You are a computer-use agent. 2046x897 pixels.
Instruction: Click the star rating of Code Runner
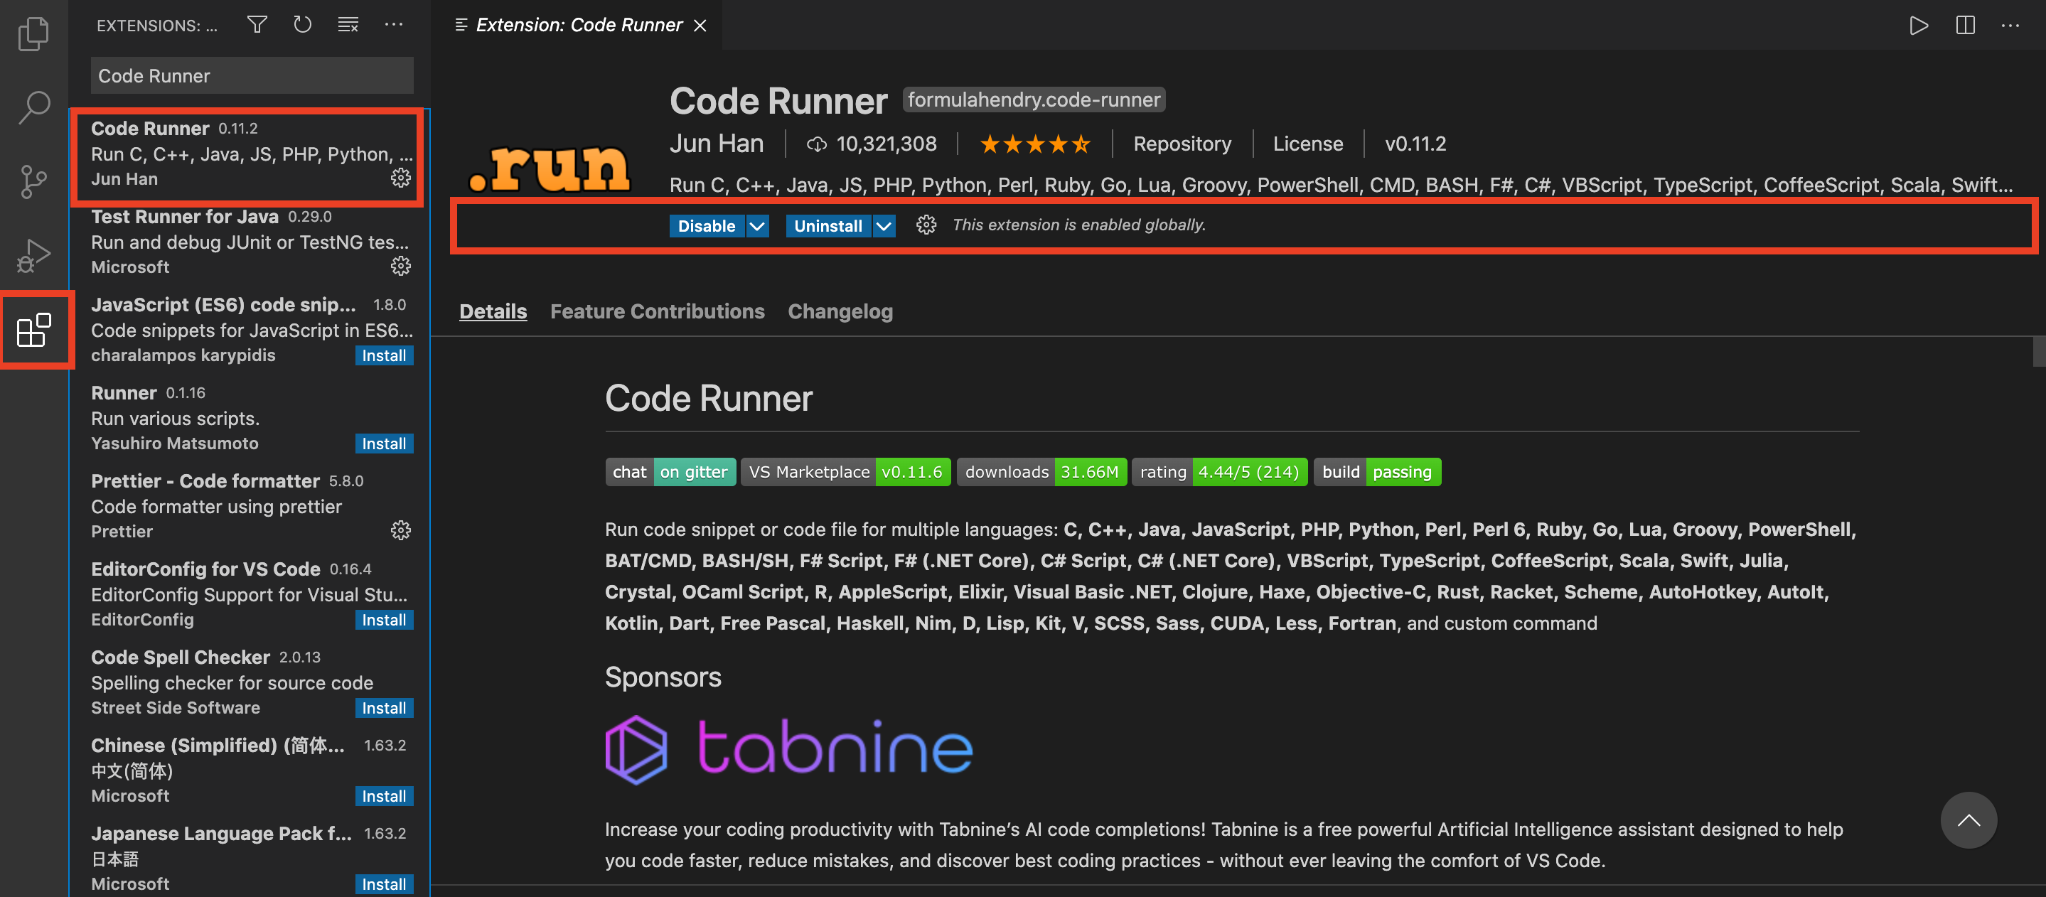click(x=1034, y=144)
